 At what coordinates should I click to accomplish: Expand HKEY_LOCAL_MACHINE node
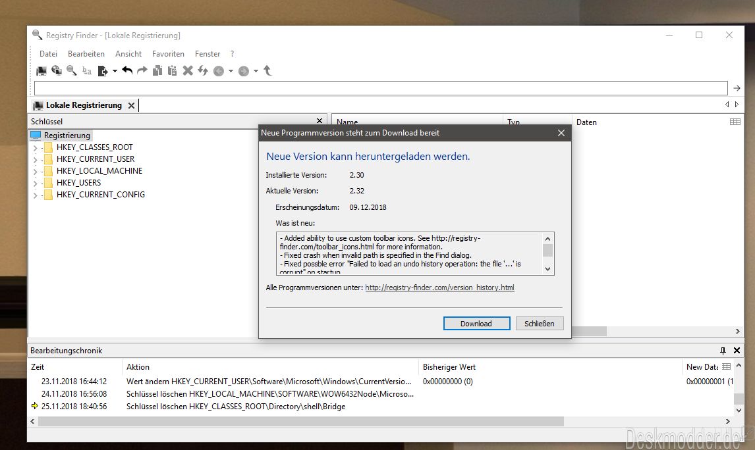pos(35,171)
